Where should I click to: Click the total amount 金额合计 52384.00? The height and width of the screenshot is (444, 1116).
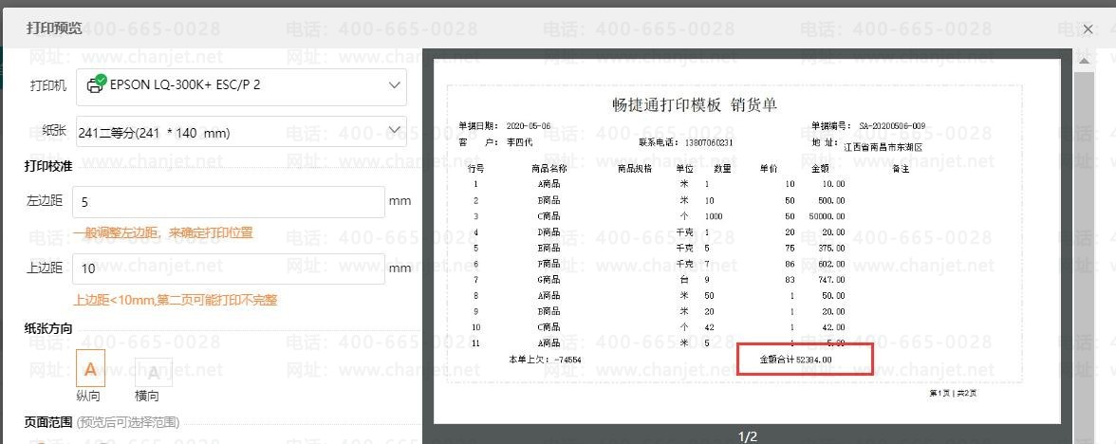click(x=795, y=360)
